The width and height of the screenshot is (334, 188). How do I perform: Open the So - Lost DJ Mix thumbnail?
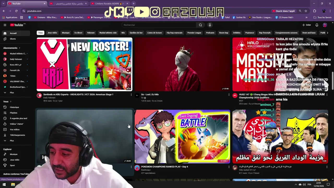point(182,64)
